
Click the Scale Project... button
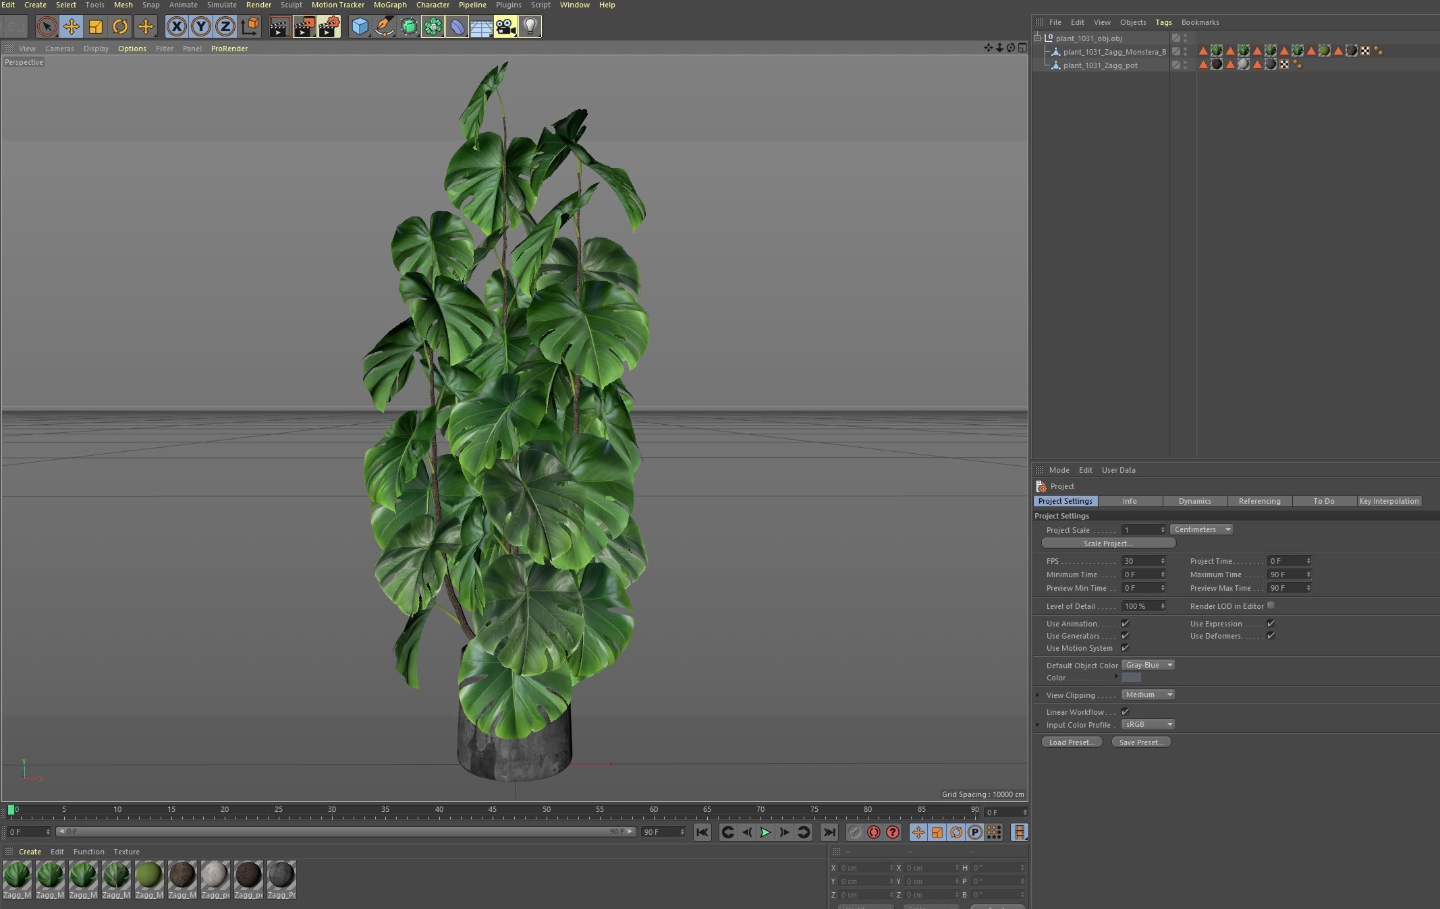coord(1108,544)
